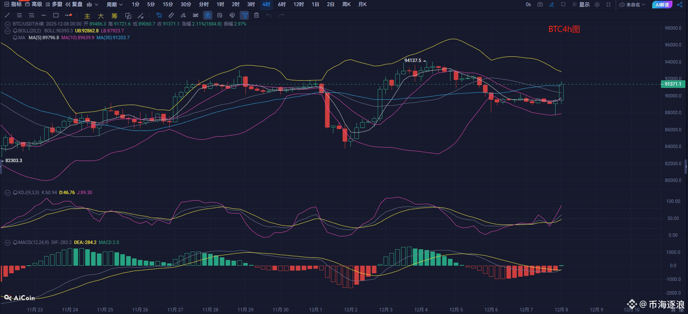Switch to the 1日 timeframe
This screenshot has width=688, height=314.
(x=315, y=5)
